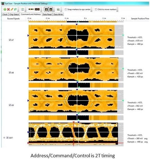The width and height of the screenshot is (150, 159).
Task: Select the full eye diagram view mode icon
Action: (37, 9)
